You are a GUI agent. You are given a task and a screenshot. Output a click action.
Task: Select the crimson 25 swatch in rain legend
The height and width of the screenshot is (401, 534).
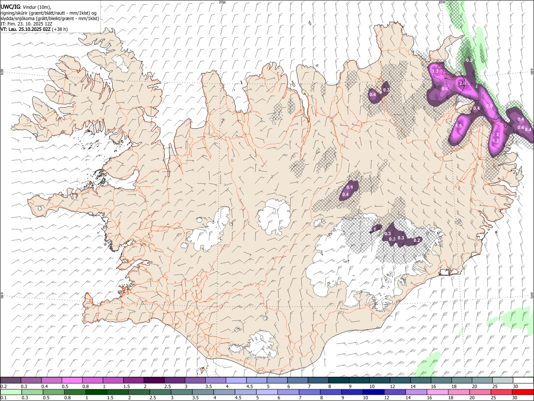[x=501, y=392]
